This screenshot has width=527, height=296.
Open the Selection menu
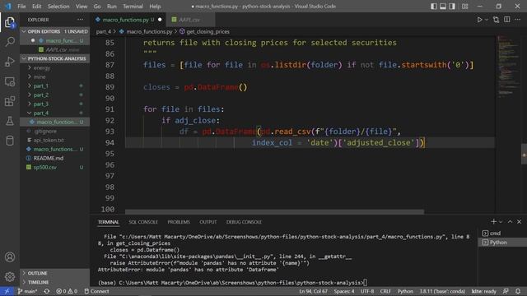[x=58, y=7]
